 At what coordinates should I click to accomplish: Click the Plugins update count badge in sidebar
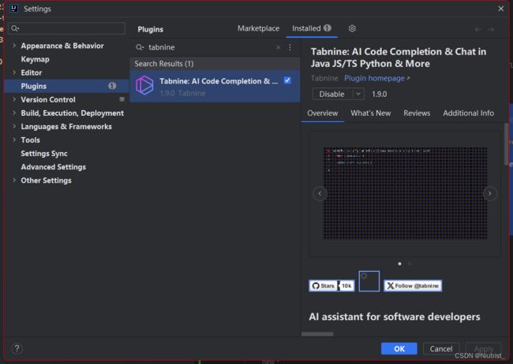pos(112,86)
